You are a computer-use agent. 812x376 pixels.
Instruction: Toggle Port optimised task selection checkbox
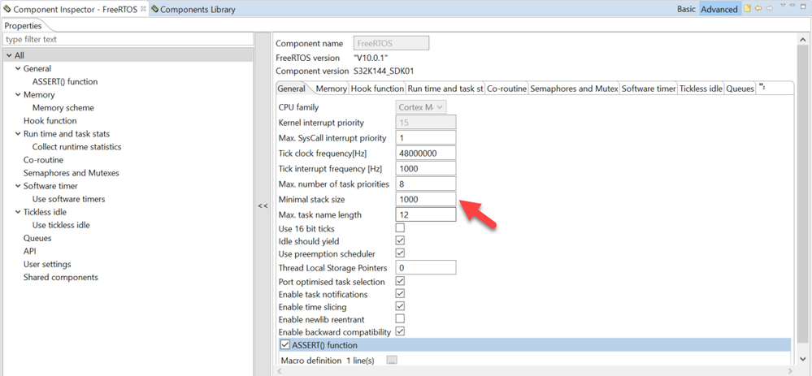400,281
